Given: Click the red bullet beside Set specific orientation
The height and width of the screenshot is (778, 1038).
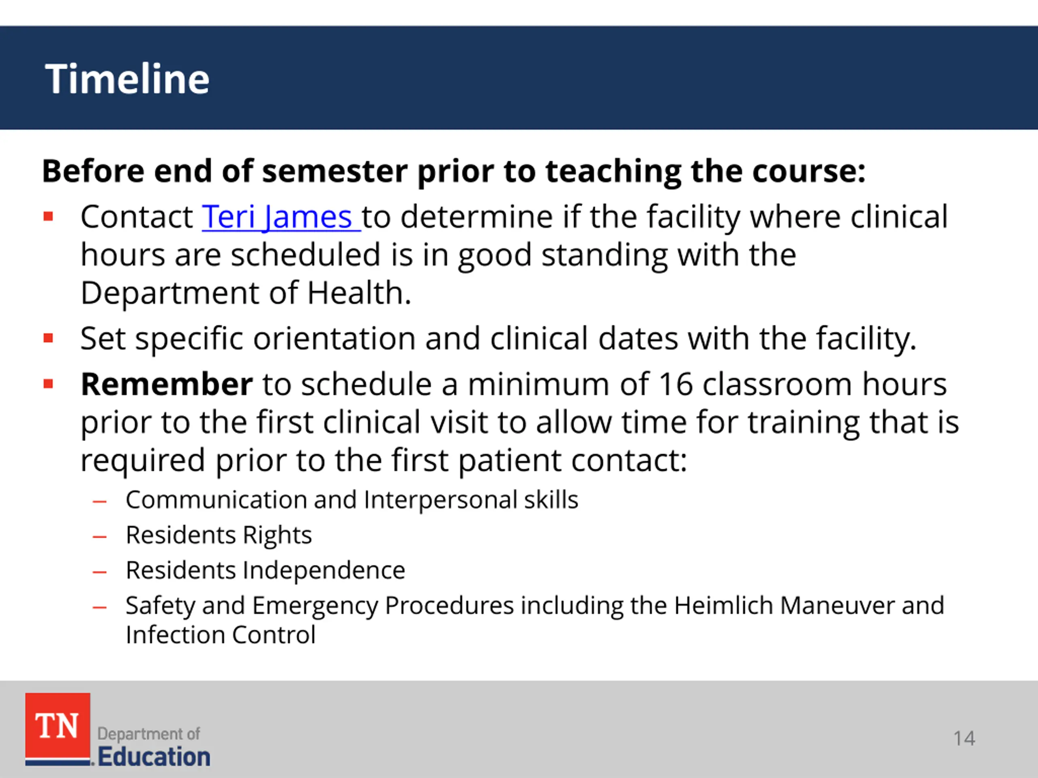Looking at the screenshot, I should 48,338.
